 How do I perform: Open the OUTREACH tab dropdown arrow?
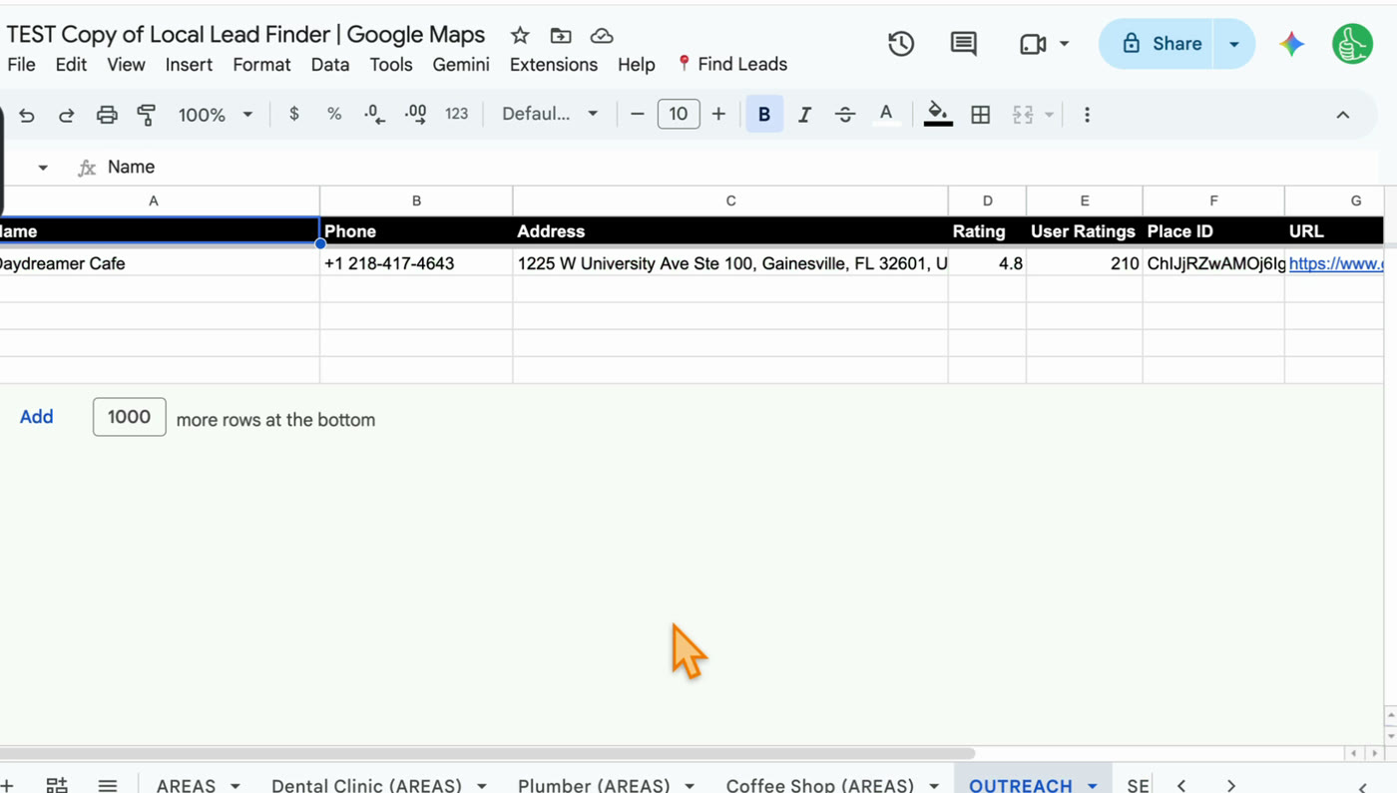pos(1093,785)
